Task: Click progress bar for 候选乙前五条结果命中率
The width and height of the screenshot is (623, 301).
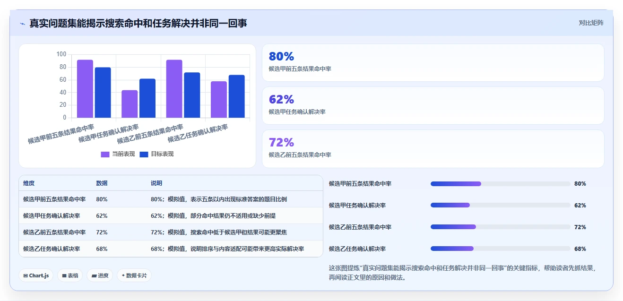Action: [500, 227]
